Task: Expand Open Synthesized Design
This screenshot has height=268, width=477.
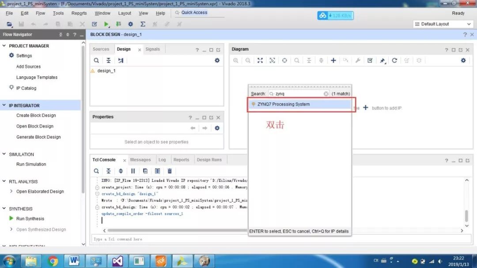Action: [x=11, y=229]
